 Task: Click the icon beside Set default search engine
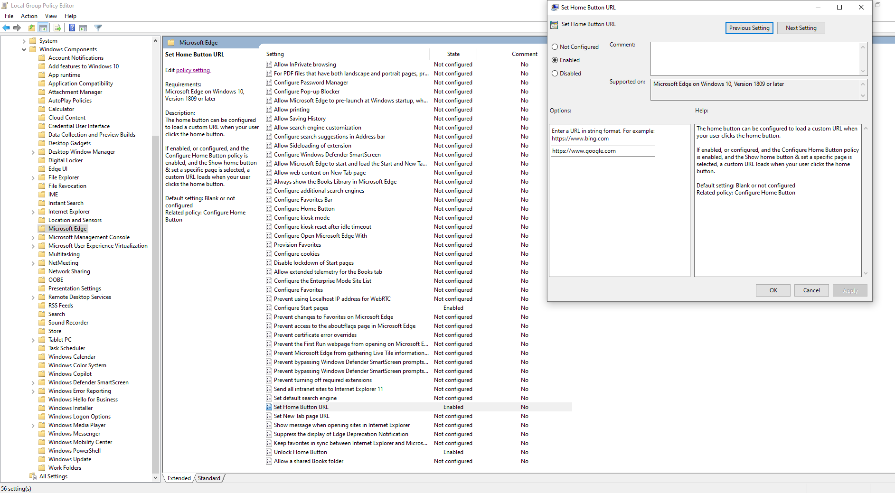pos(269,398)
